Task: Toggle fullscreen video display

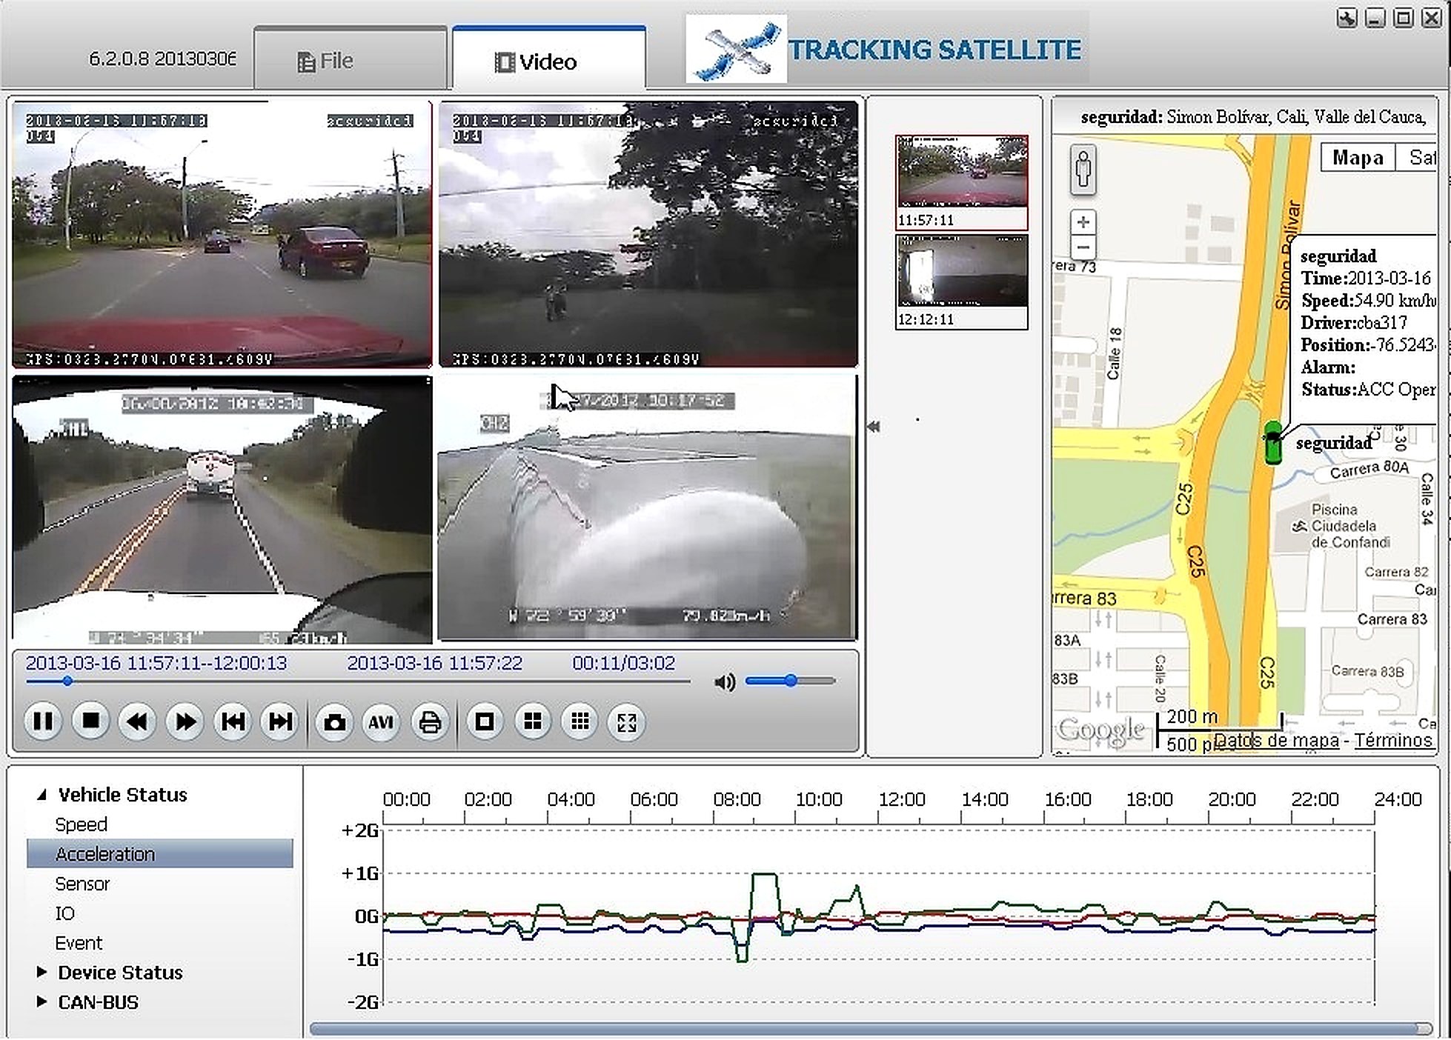Action: [x=627, y=722]
